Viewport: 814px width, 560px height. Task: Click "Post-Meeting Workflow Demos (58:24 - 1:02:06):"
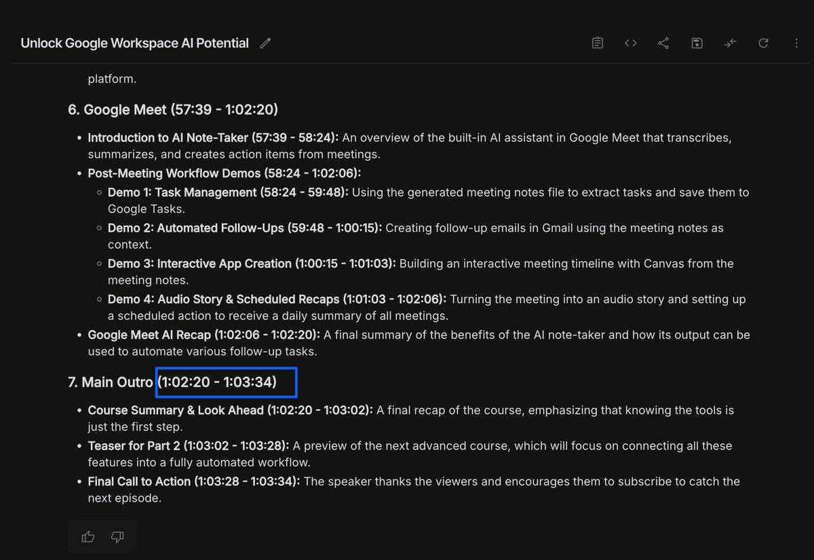tap(225, 174)
